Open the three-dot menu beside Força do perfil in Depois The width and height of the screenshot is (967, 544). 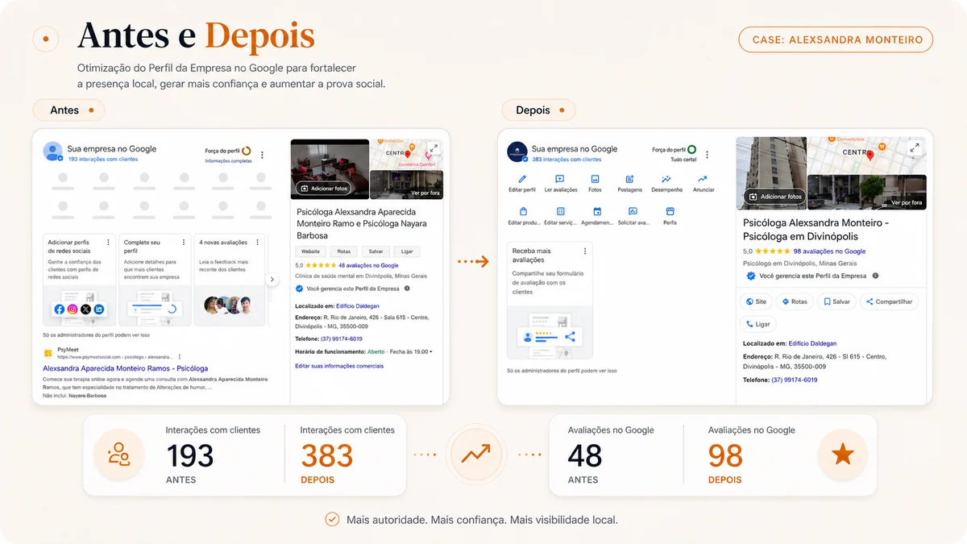coord(708,155)
